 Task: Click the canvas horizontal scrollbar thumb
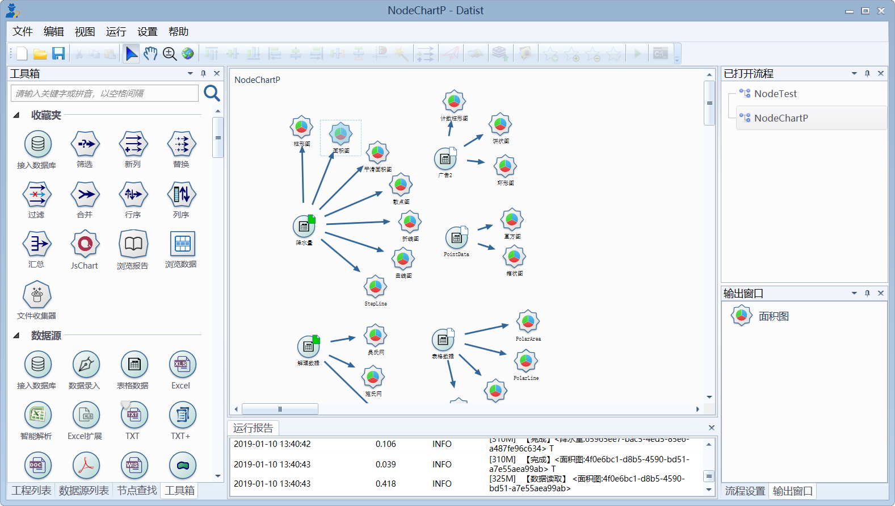[280, 409]
